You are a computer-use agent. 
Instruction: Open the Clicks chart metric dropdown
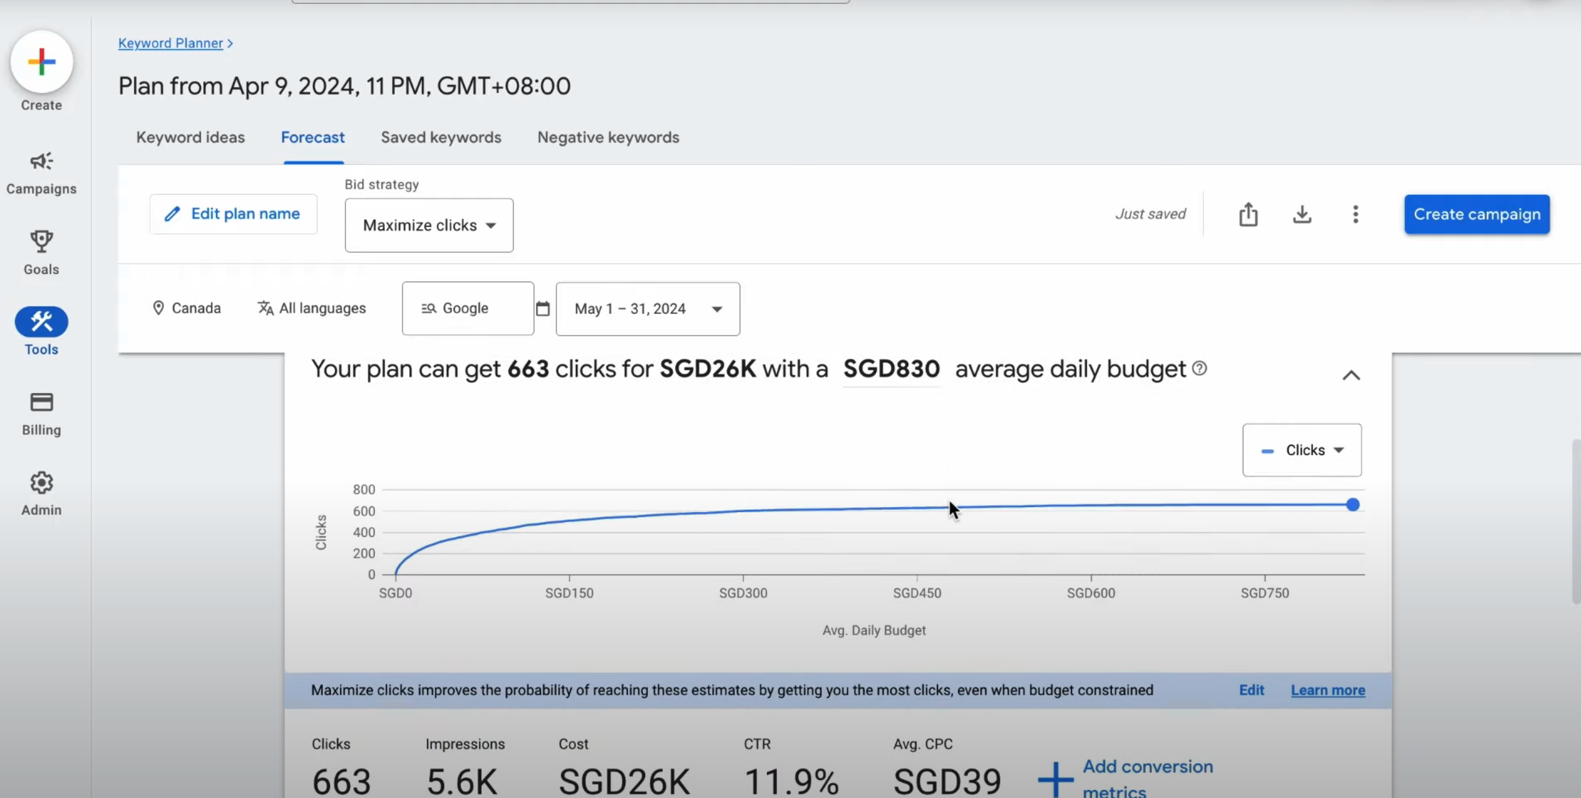click(x=1302, y=450)
